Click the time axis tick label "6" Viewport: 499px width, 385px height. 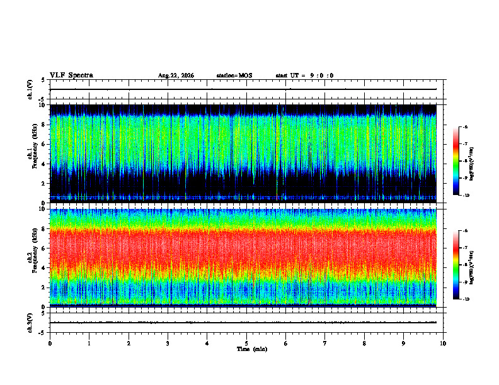pyautogui.click(x=286, y=343)
